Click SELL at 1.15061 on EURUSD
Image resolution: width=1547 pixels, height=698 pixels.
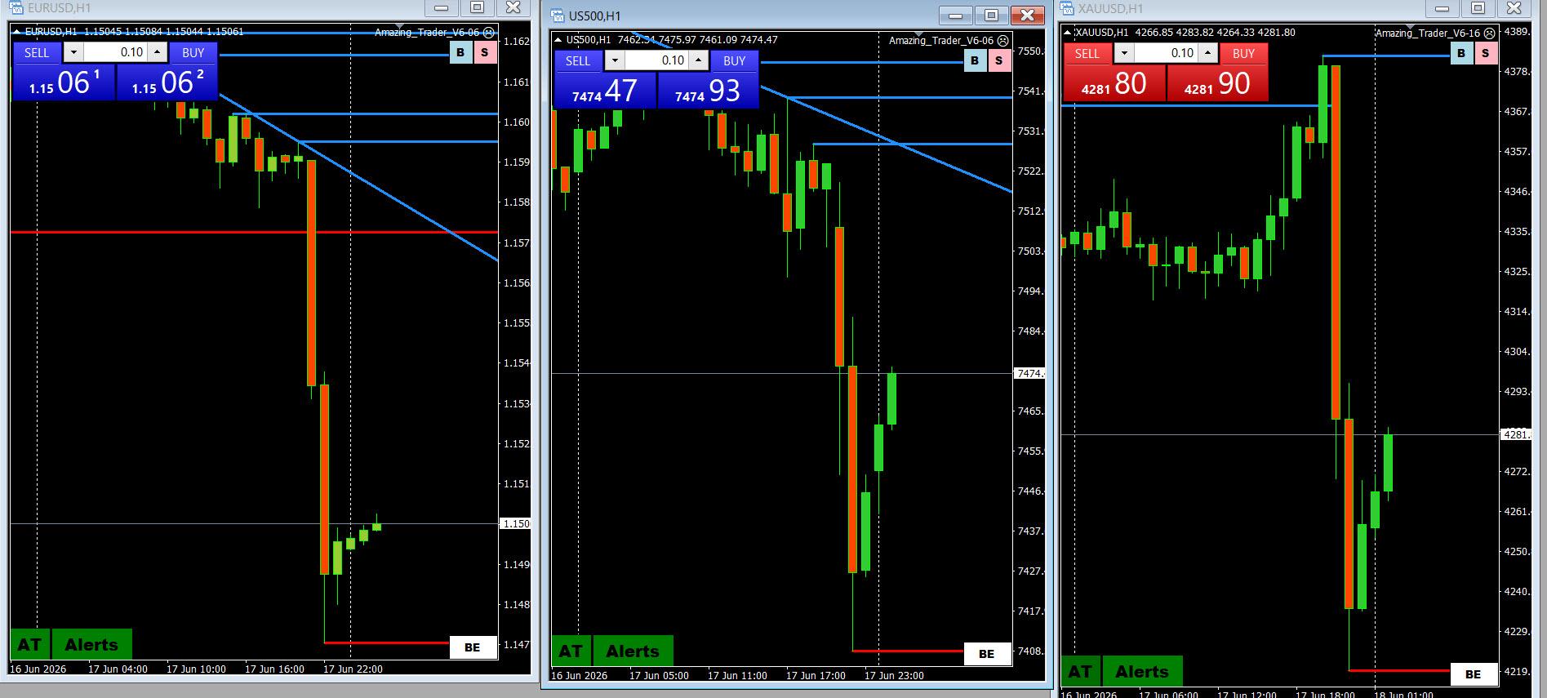[x=64, y=82]
